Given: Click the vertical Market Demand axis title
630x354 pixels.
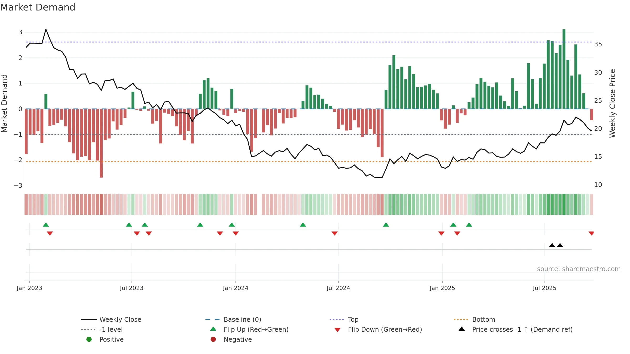Looking at the screenshot, I should [x=4, y=103].
